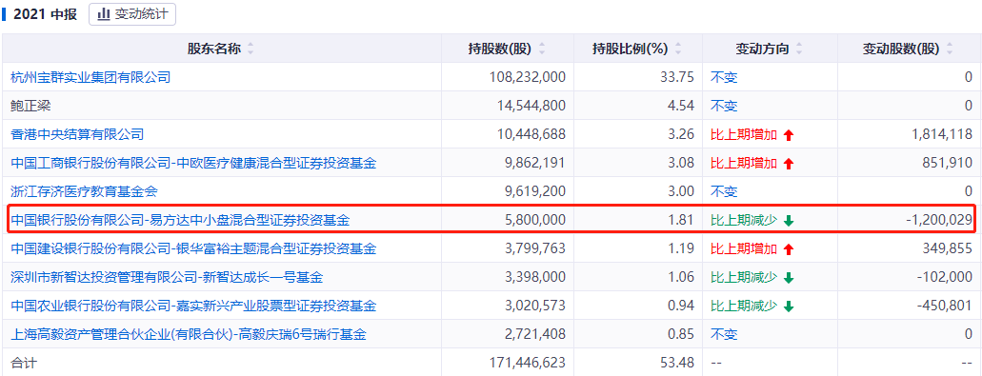Click the green down arrow in 易方达中小盘 row
This screenshot has width=982, height=376.
tap(789, 220)
